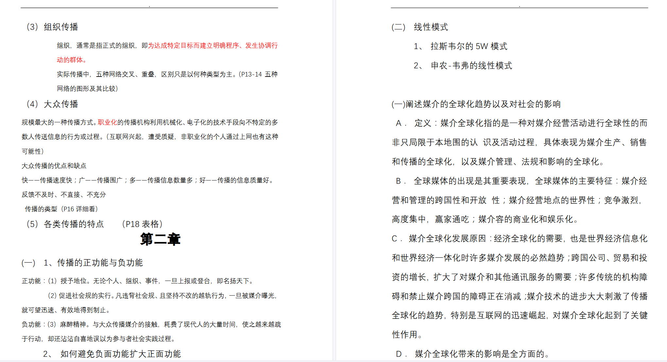This screenshot has width=667, height=362.
Task: Click the red text '职业化'
Action: (x=107, y=122)
